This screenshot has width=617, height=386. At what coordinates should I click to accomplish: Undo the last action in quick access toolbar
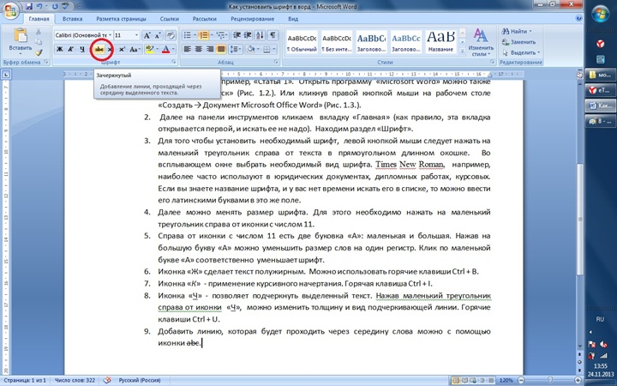[39, 6]
